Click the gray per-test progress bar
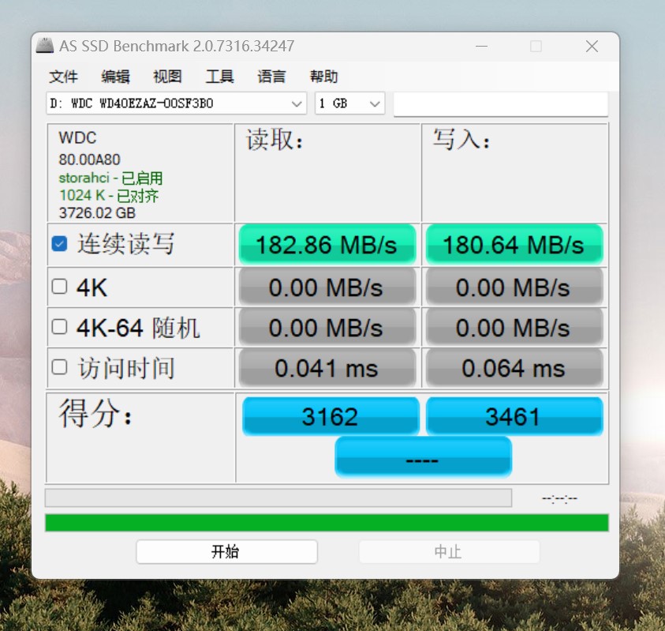Viewport: 665px width, 631px height. click(x=278, y=498)
